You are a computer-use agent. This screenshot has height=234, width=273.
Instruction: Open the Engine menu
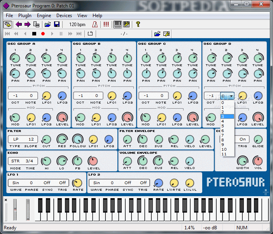[x=44, y=16]
